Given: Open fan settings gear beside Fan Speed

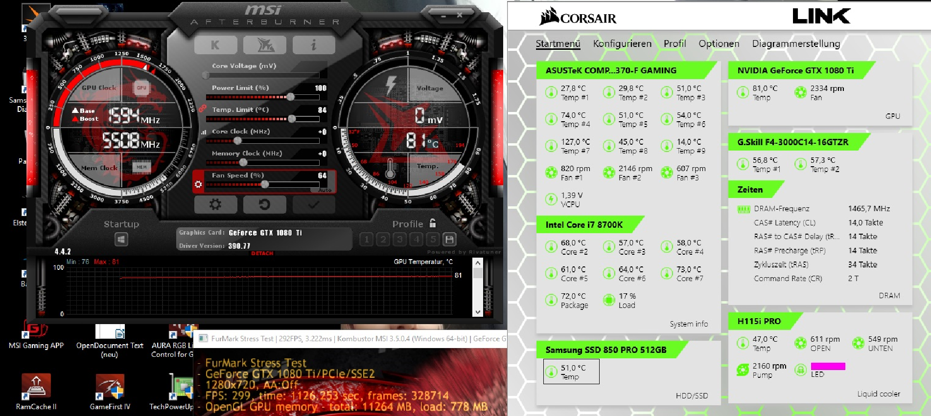Looking at the screenshot, I should pos(198,184).
